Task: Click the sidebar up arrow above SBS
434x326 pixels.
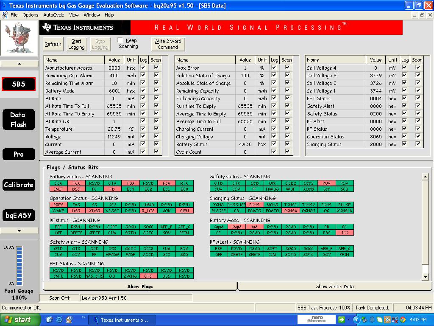Action: coord(19,64)
